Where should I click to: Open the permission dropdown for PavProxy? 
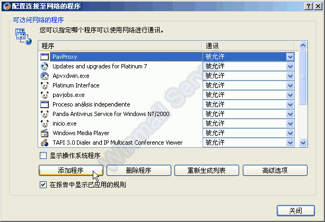pos(290,57)
